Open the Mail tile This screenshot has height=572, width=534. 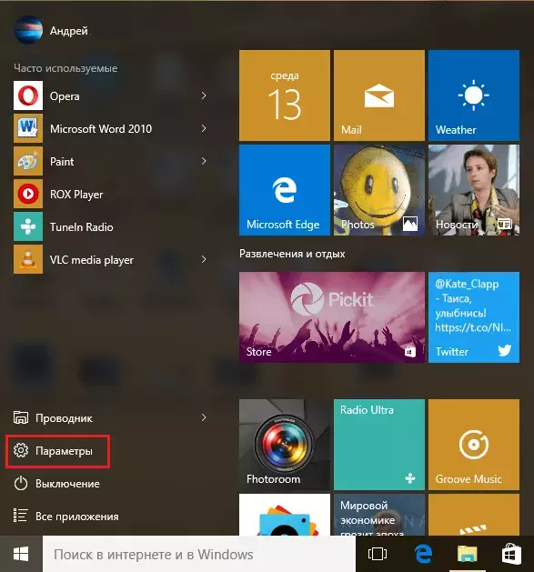click(379, 95)
